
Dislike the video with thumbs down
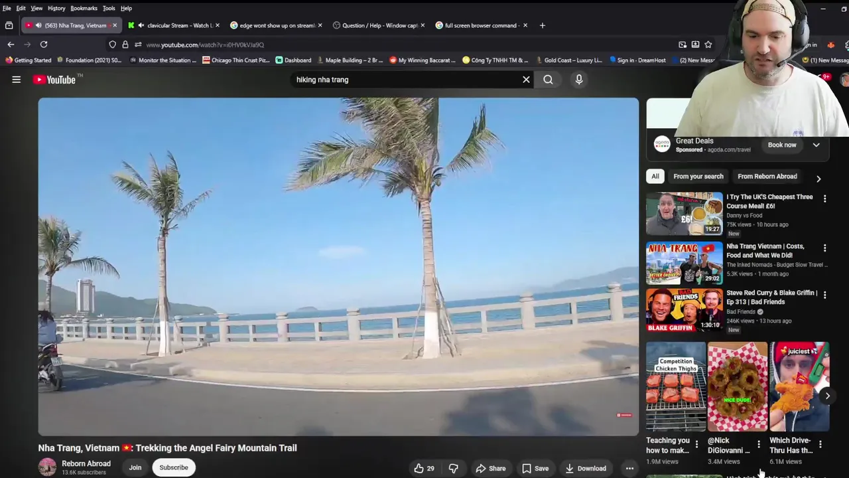[x=454, y=468]
